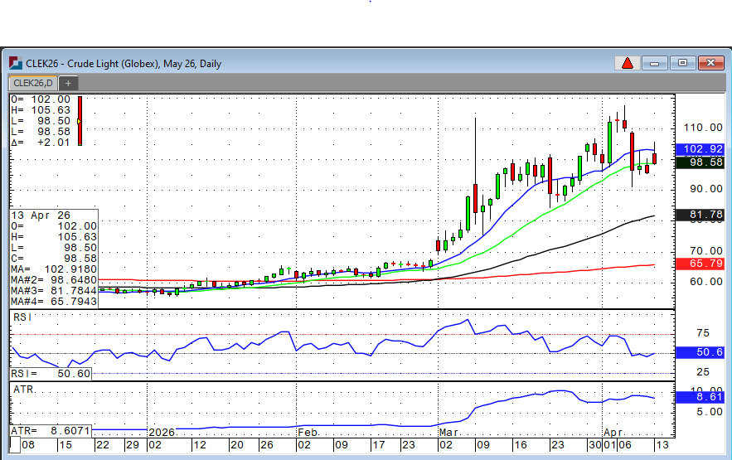Click the small box left of date 08

tap(15, 444)
